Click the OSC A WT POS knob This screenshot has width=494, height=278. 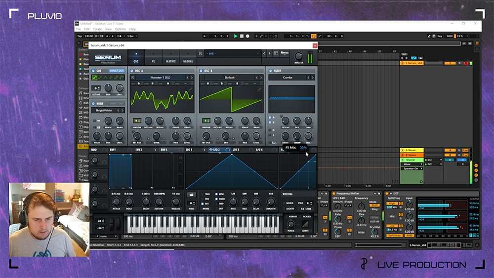(137, 136)
